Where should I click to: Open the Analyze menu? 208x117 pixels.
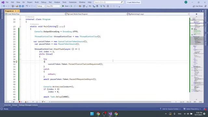pyautogui.click(x=57, y=2)
